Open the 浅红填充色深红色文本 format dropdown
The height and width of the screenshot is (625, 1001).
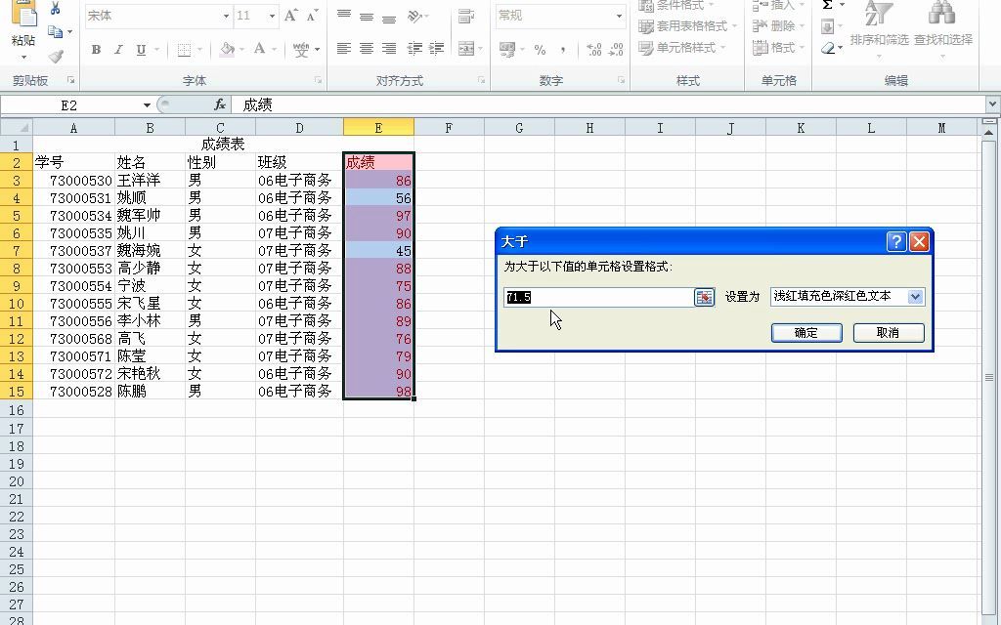849,296
